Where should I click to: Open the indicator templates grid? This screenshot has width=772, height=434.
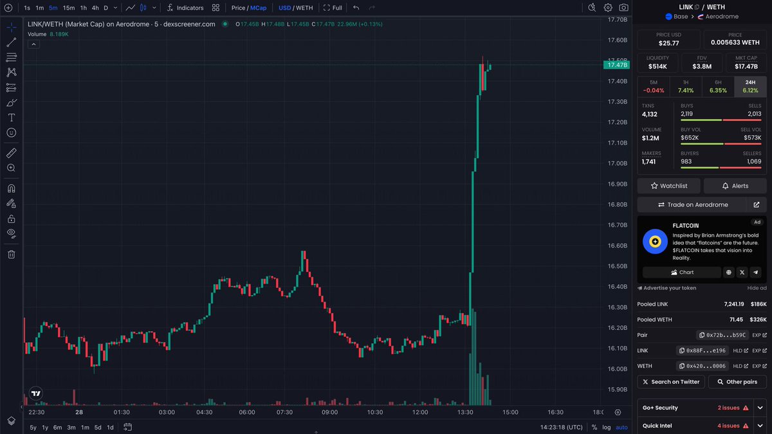click(x=216, y=8)
